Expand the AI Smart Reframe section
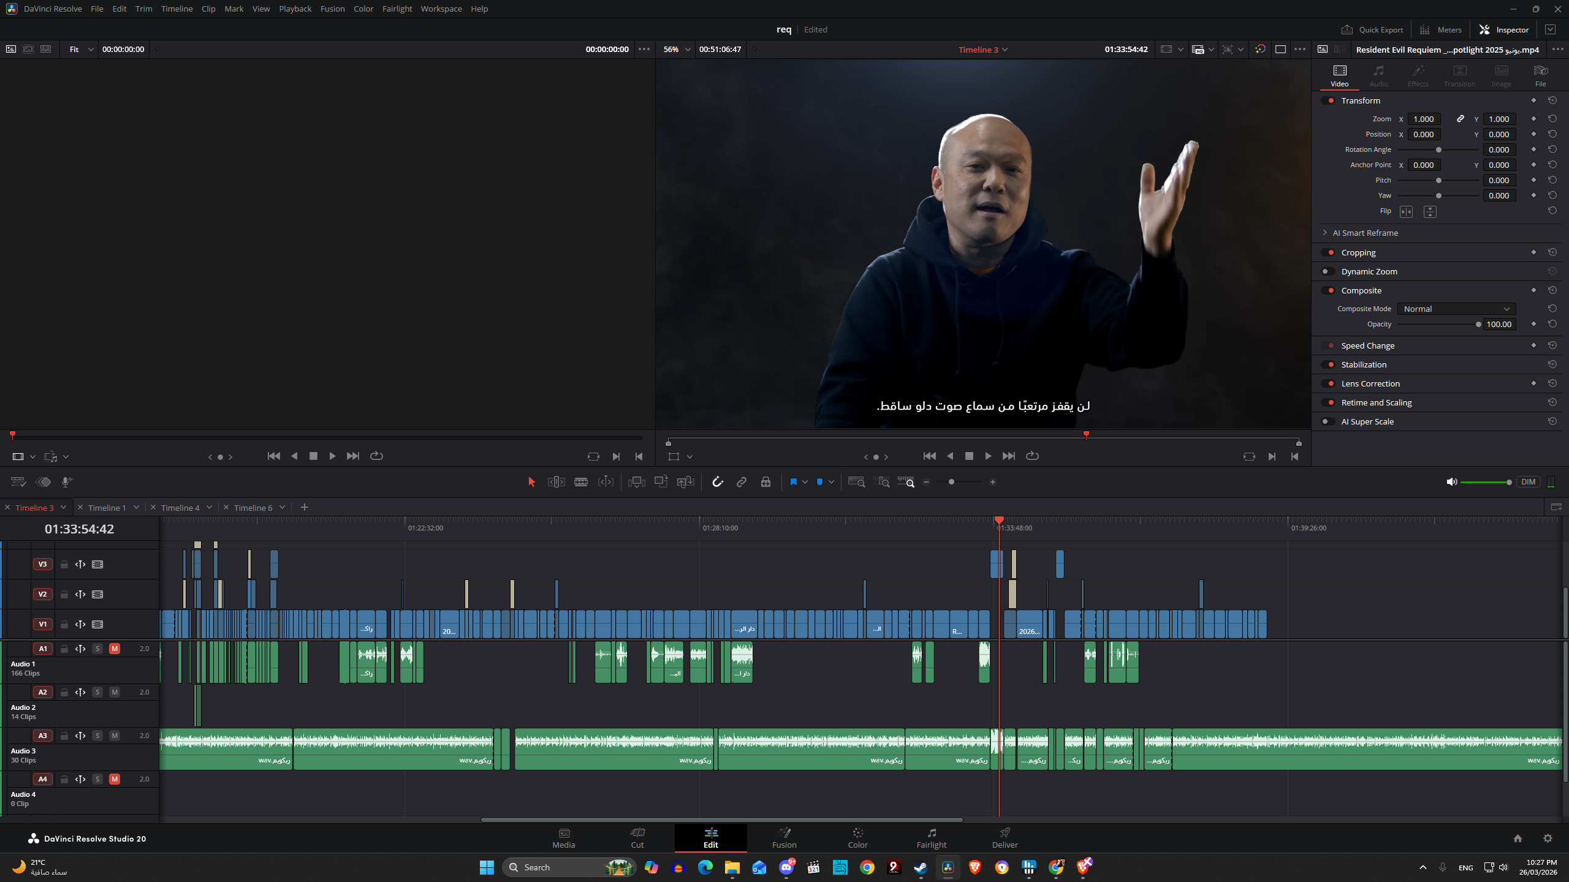1569x882 pixels. [1325, 233]
